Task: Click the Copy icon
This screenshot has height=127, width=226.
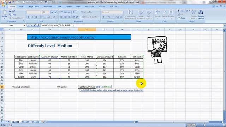Action: (10, 14)
